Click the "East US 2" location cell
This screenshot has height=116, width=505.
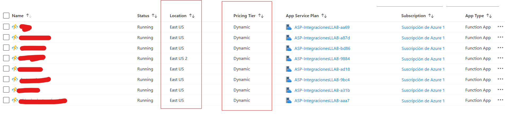click(179, 58)
